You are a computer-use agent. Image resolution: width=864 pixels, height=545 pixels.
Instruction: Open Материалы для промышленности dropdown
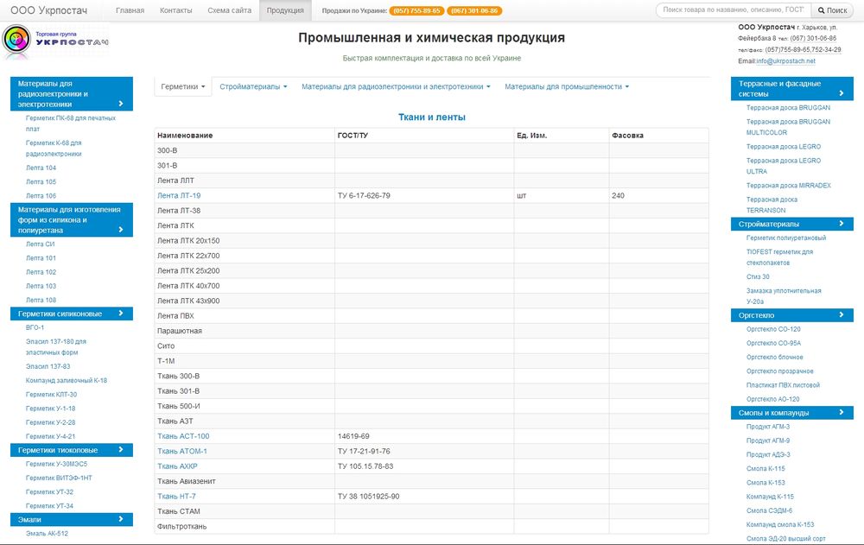[567, 86]
